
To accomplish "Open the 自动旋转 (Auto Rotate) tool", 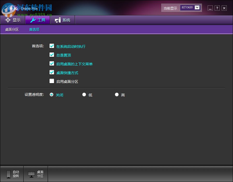I will (12, 174).
